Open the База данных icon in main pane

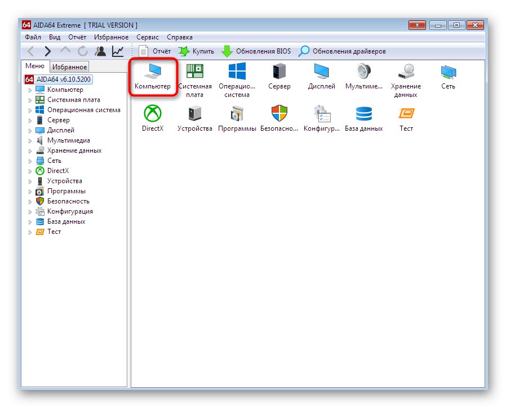(x=363, y=118)
